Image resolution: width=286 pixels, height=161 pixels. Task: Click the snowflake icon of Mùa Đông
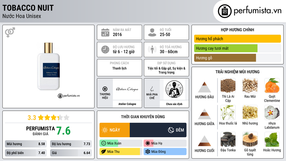pos(148,152)
